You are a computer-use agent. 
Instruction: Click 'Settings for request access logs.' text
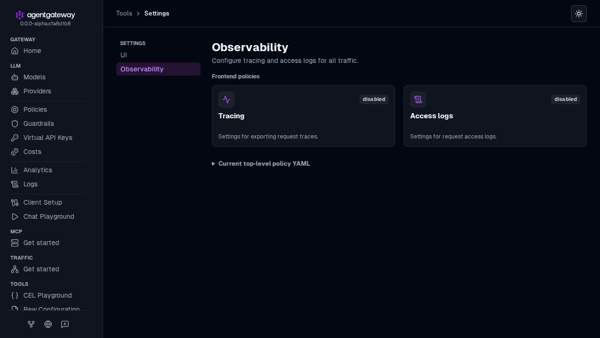coord(453,137)
